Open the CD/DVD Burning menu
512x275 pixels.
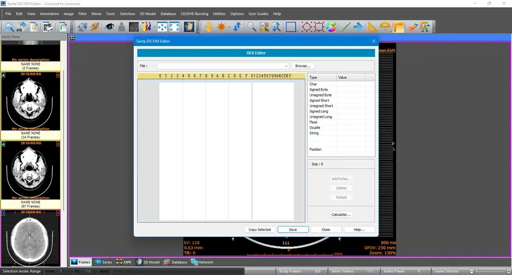click(x=195, y=14)
